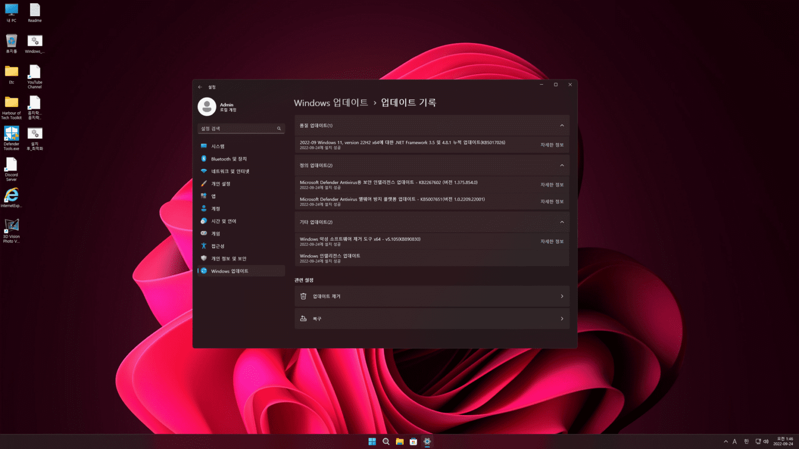Image resolution: width=799 pixels, height=449 pixels.
Task: Click the 네트워크 및 인터넷 wifi icon
Action: 204,171
